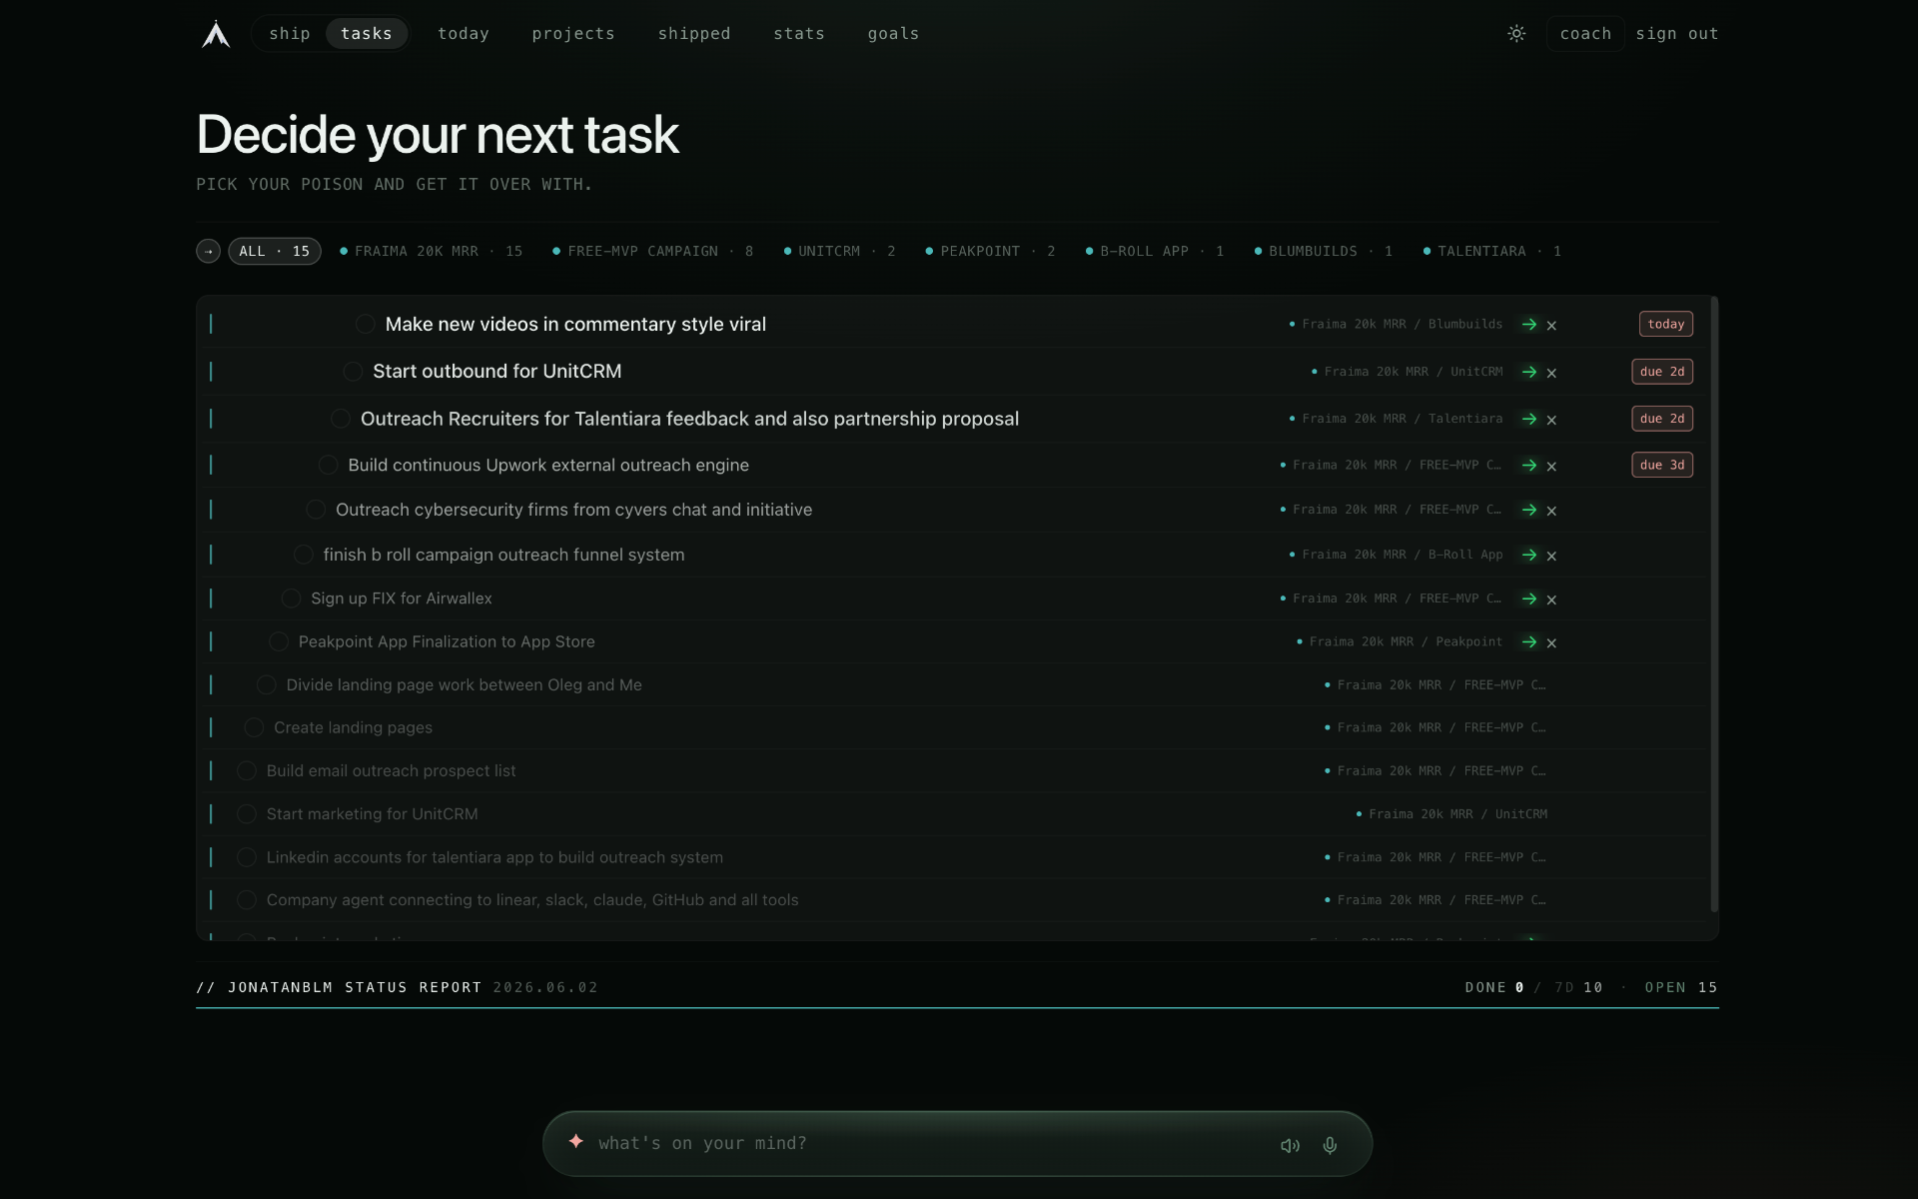This screenshot has width=1918, height=1199.
Task: Select ALL · 15 filter pill
Action: (275, 252)
